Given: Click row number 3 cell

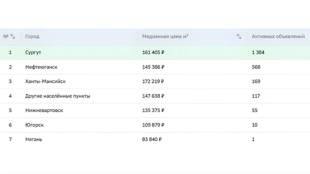Looking at the screenshot, I should point(10,81).
